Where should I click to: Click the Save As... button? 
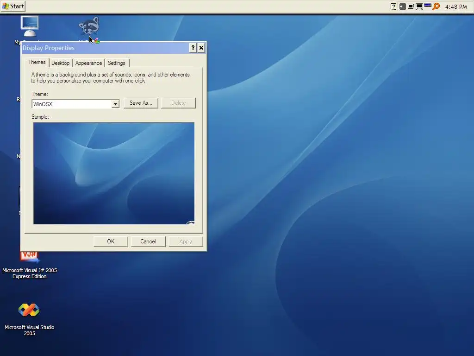click(141, 103)
